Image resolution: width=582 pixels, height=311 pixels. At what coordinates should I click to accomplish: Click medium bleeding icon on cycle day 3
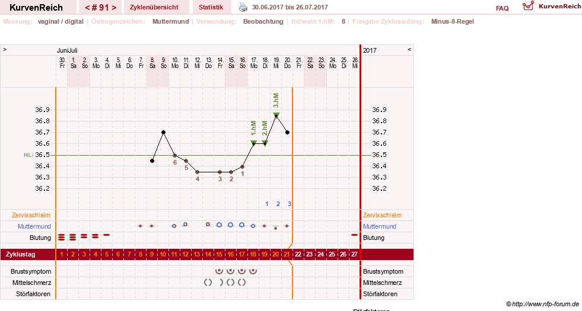click(84, 236)
